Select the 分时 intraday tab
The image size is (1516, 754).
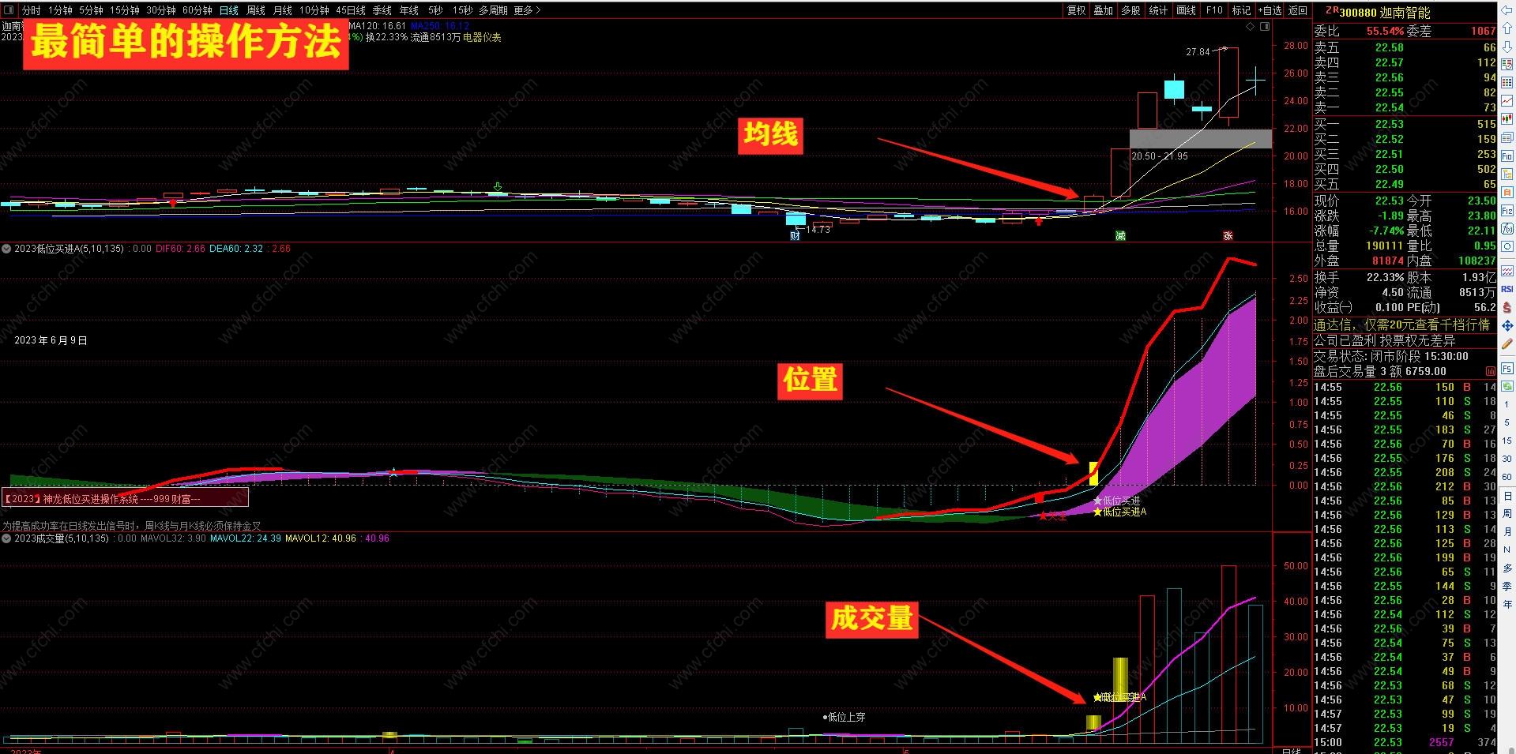point(32,10)
